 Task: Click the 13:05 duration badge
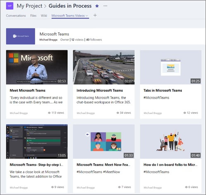pos(62,155)
